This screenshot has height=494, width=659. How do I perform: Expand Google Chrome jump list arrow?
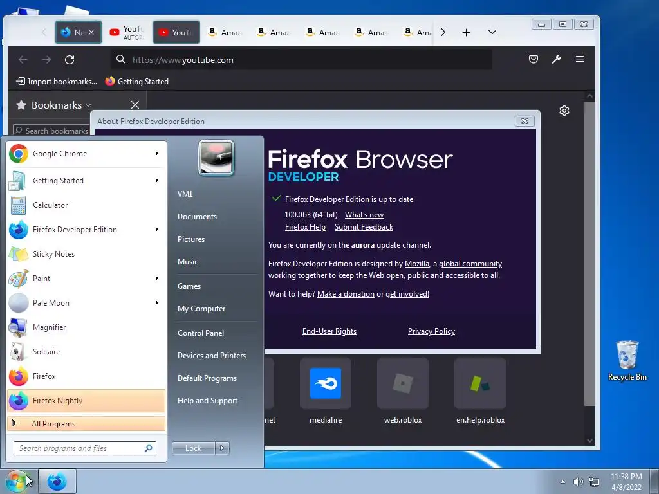tap(157, 154)
